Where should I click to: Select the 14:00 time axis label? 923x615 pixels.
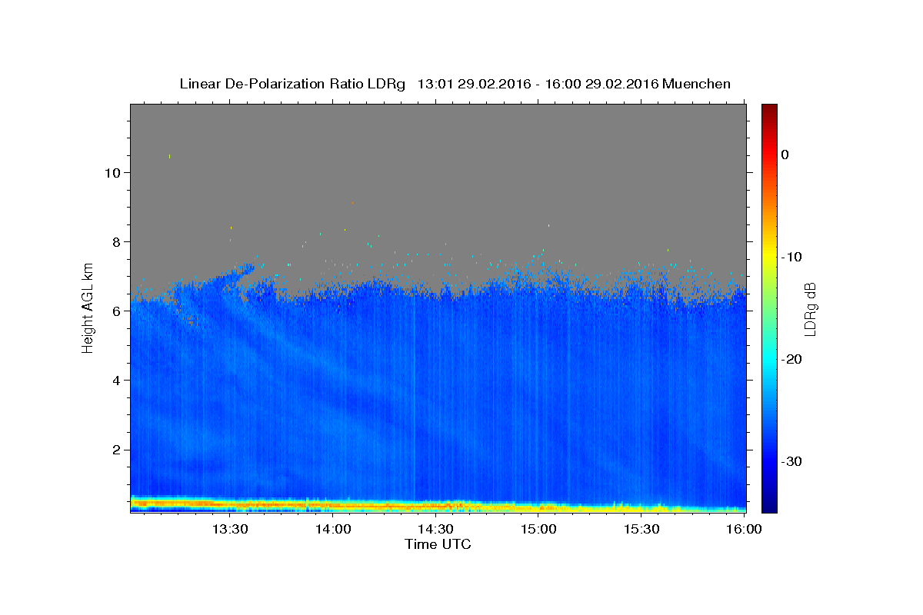click(333, 529)
